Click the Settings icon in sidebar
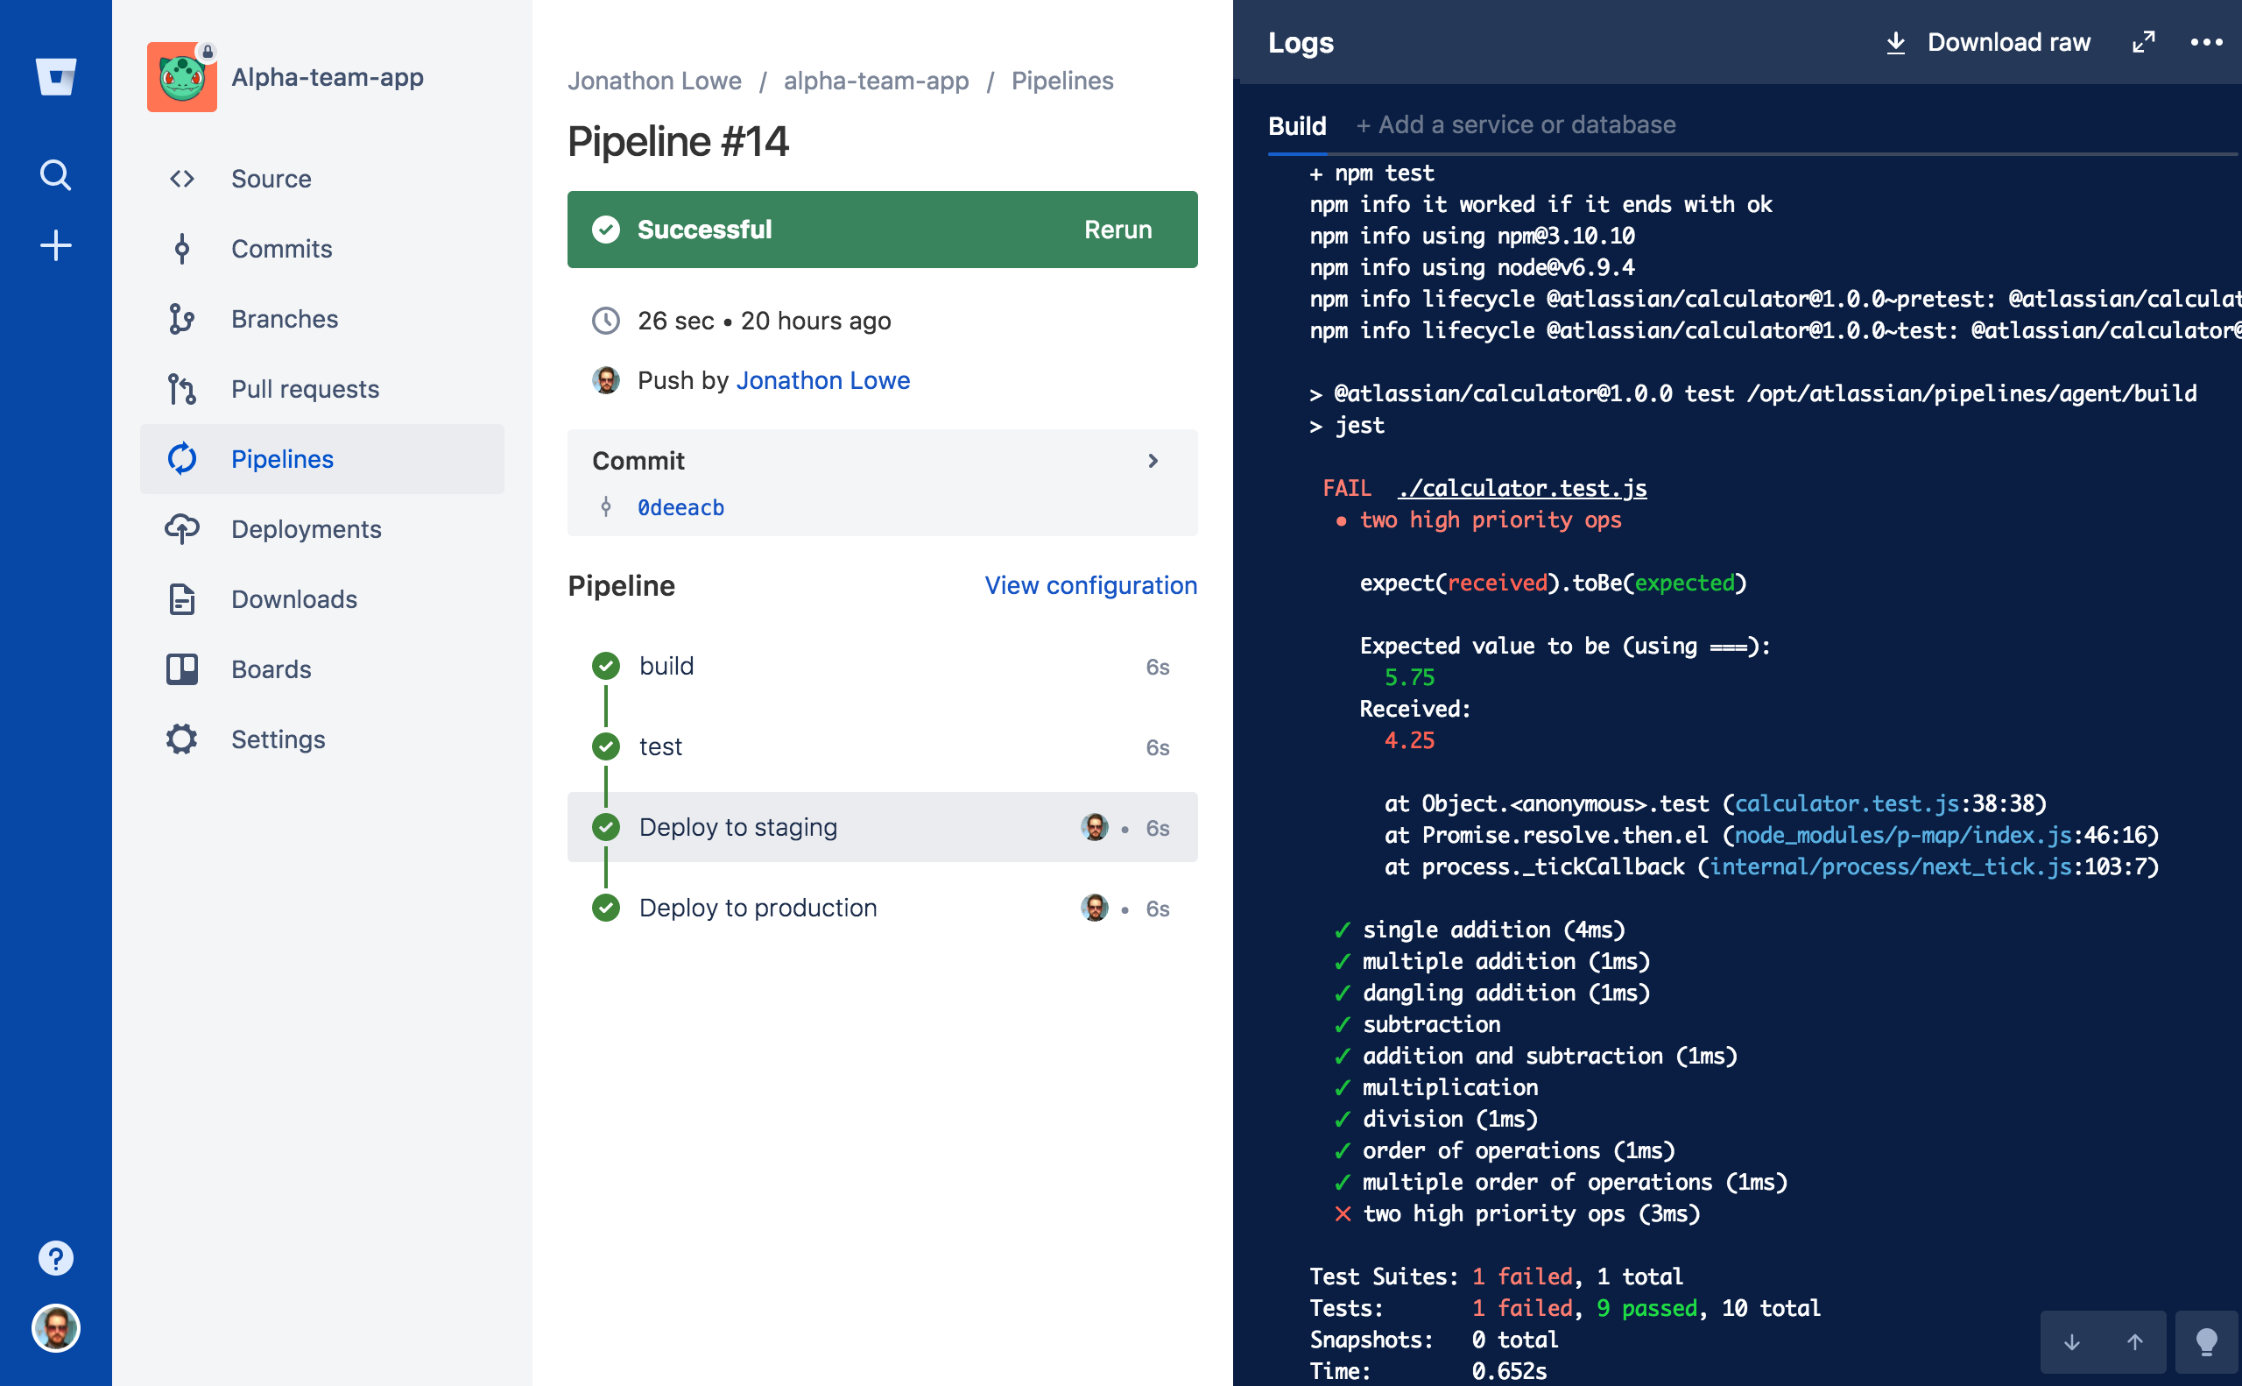Screen dimensions: 2242x1386 [181, 739]
